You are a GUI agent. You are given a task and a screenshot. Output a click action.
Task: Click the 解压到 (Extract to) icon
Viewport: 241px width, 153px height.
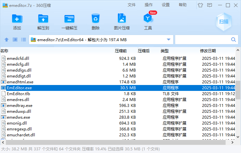click(x=43, y=19)
